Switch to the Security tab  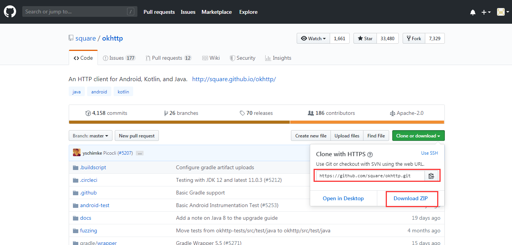coord(243,58)
